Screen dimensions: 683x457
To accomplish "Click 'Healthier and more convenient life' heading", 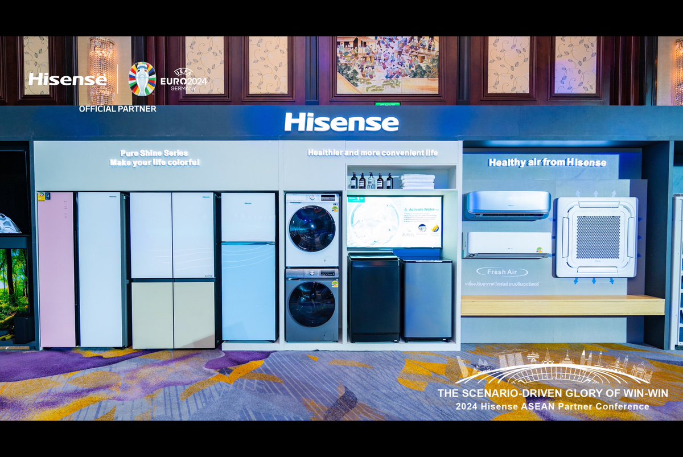I will (x=373, y=153).
